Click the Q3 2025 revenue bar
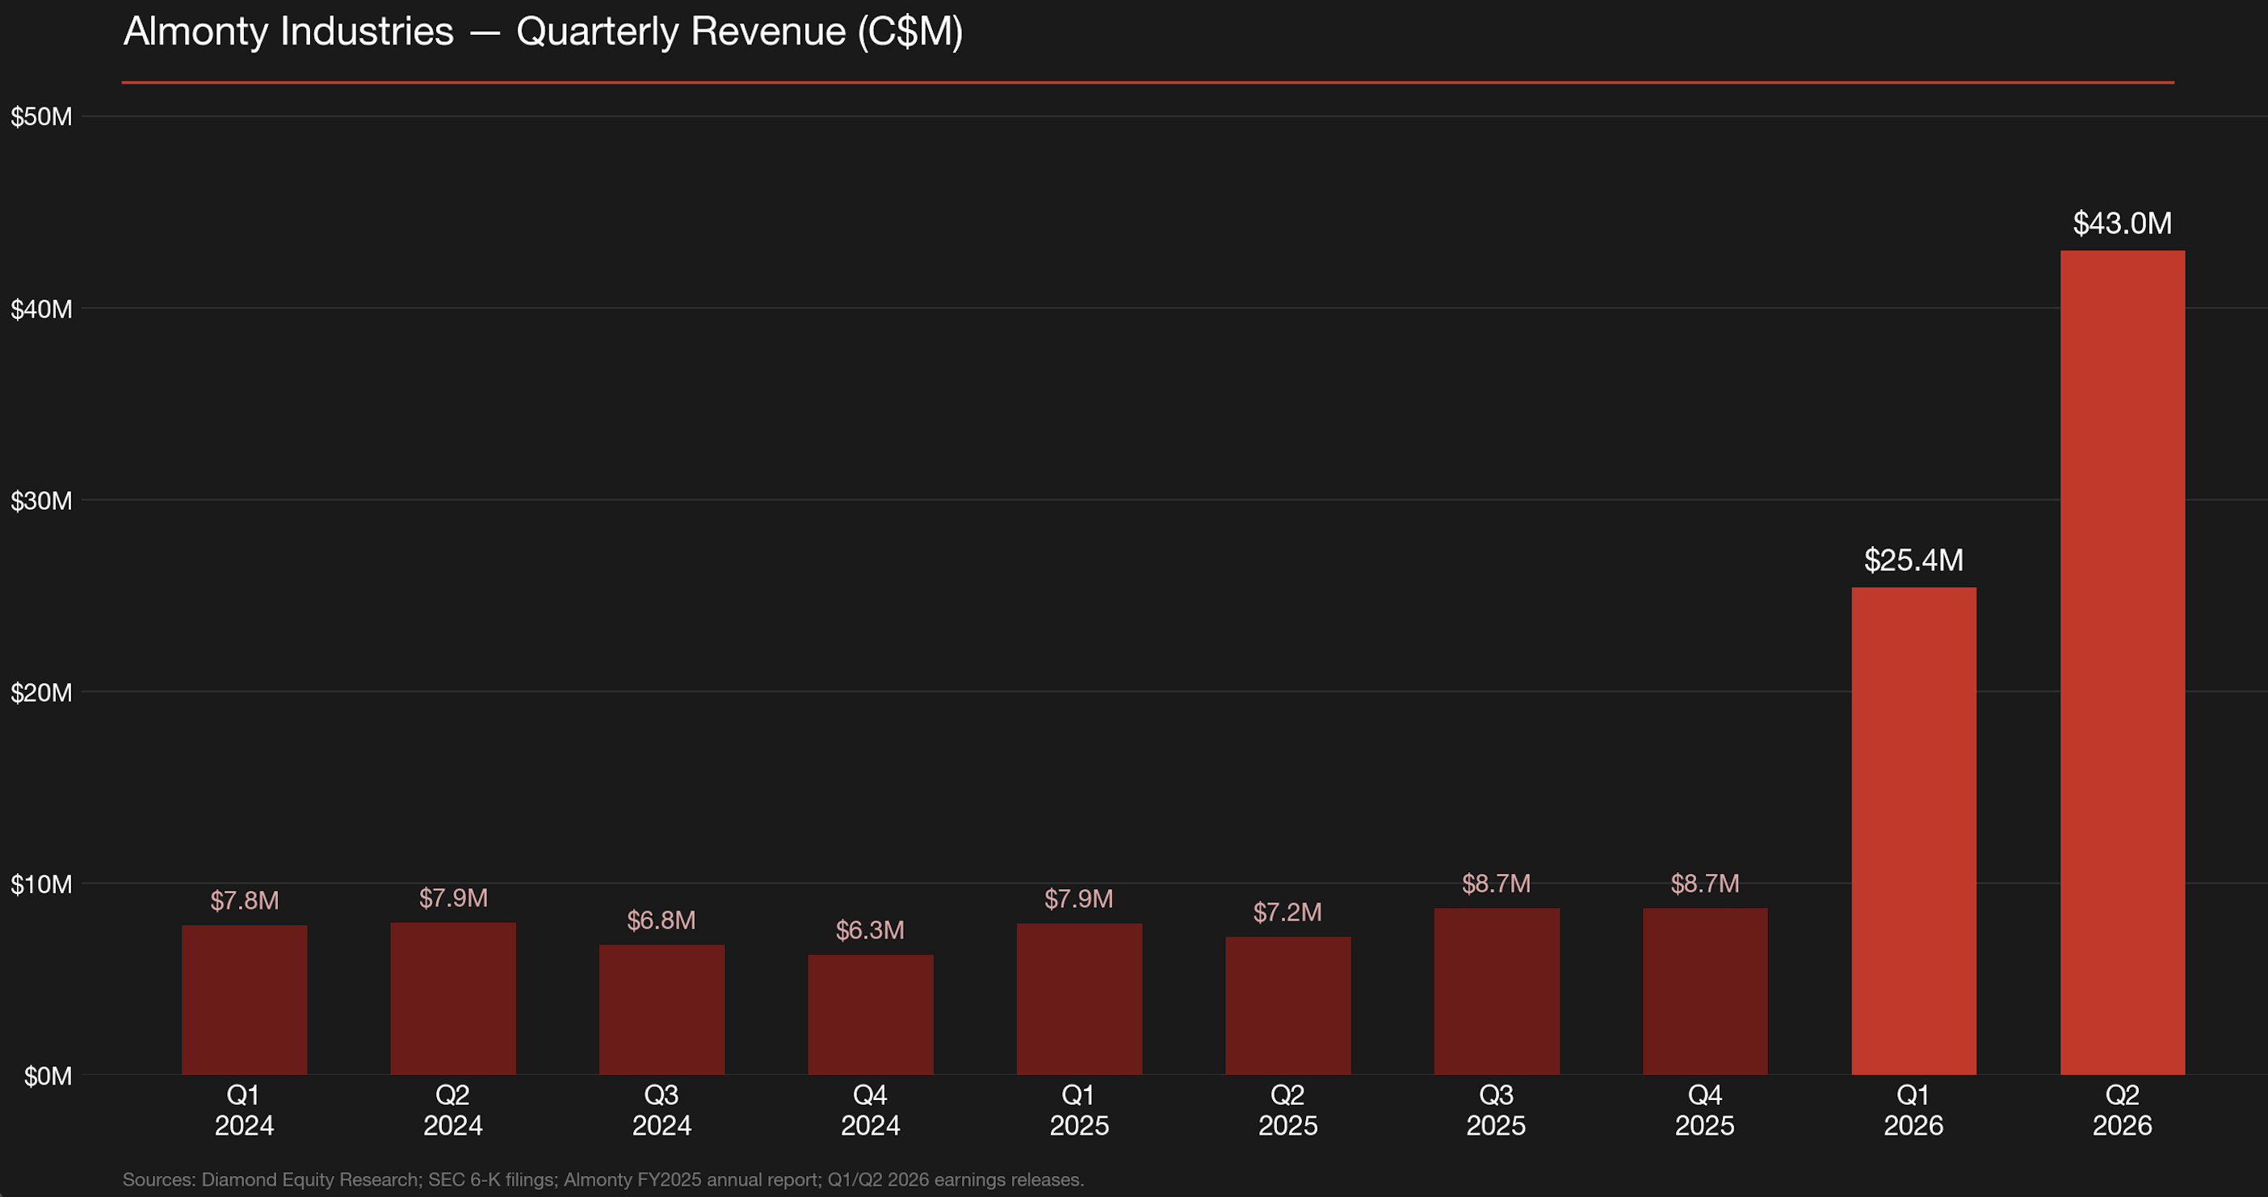Image resolution: width=2268 pixels, height=1197 pixels. (x=1497, y=991)
